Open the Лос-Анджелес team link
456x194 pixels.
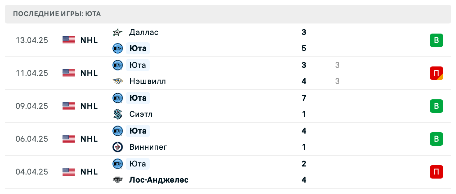point(159,180)
